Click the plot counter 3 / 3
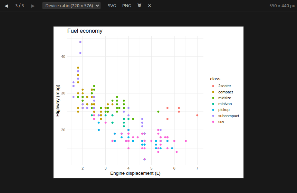 click(19, 6)
